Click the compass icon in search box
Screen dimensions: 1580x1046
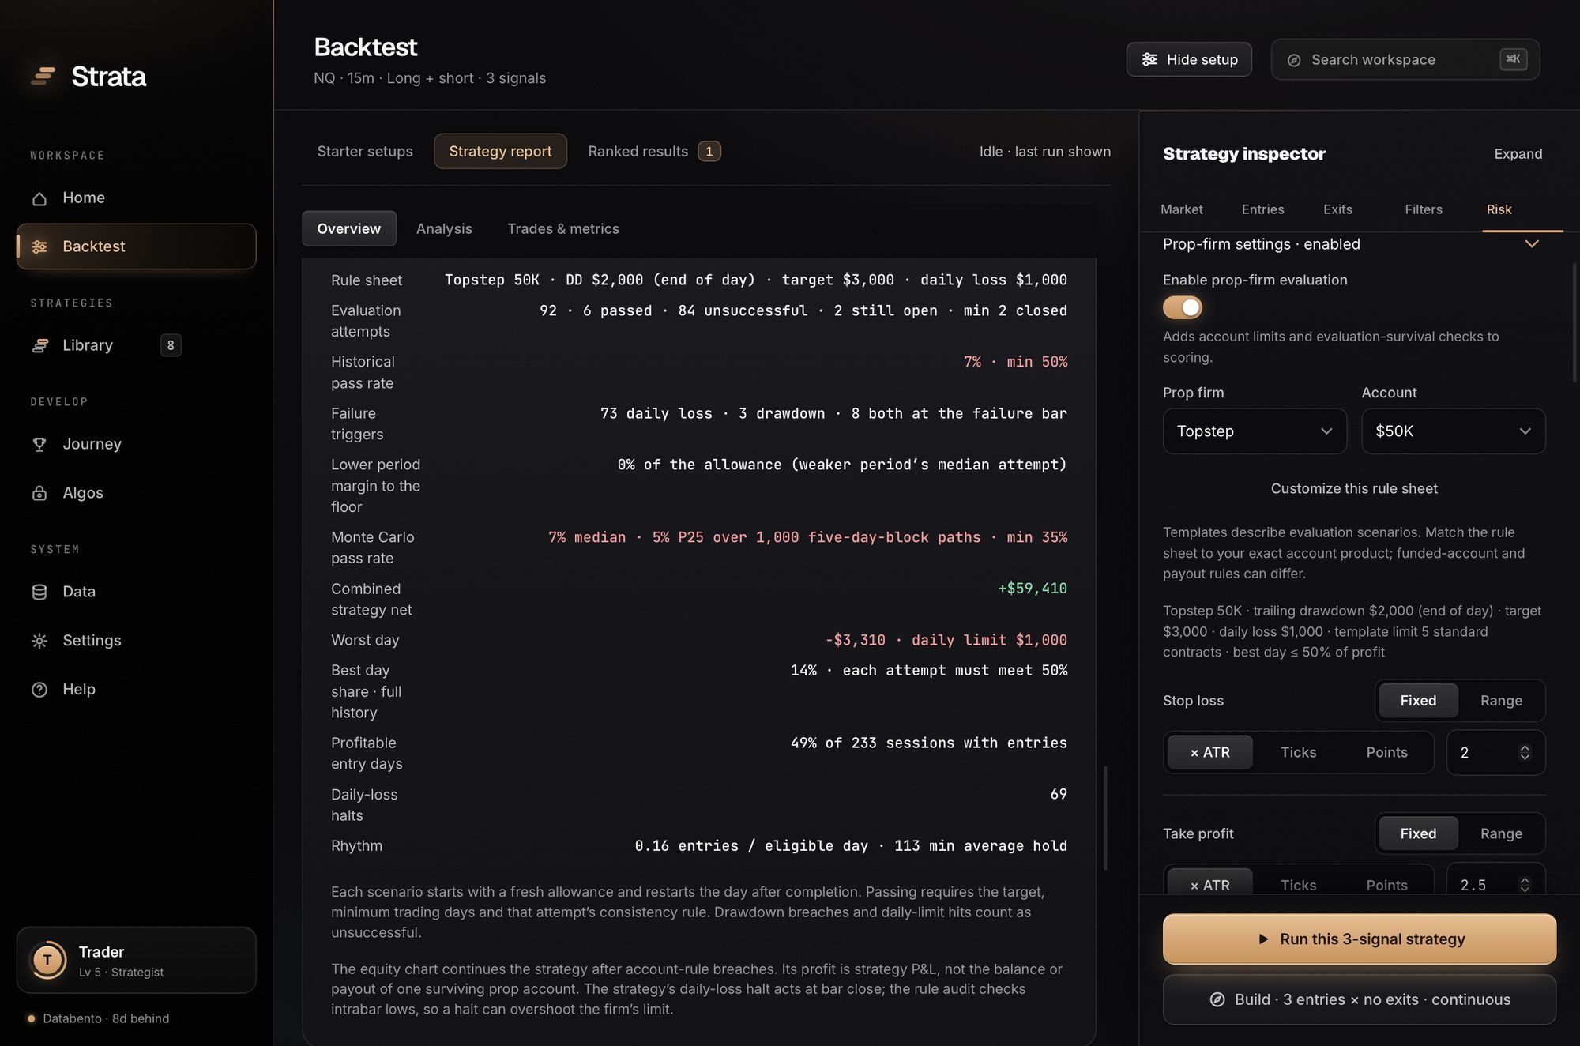(1294, 60)
